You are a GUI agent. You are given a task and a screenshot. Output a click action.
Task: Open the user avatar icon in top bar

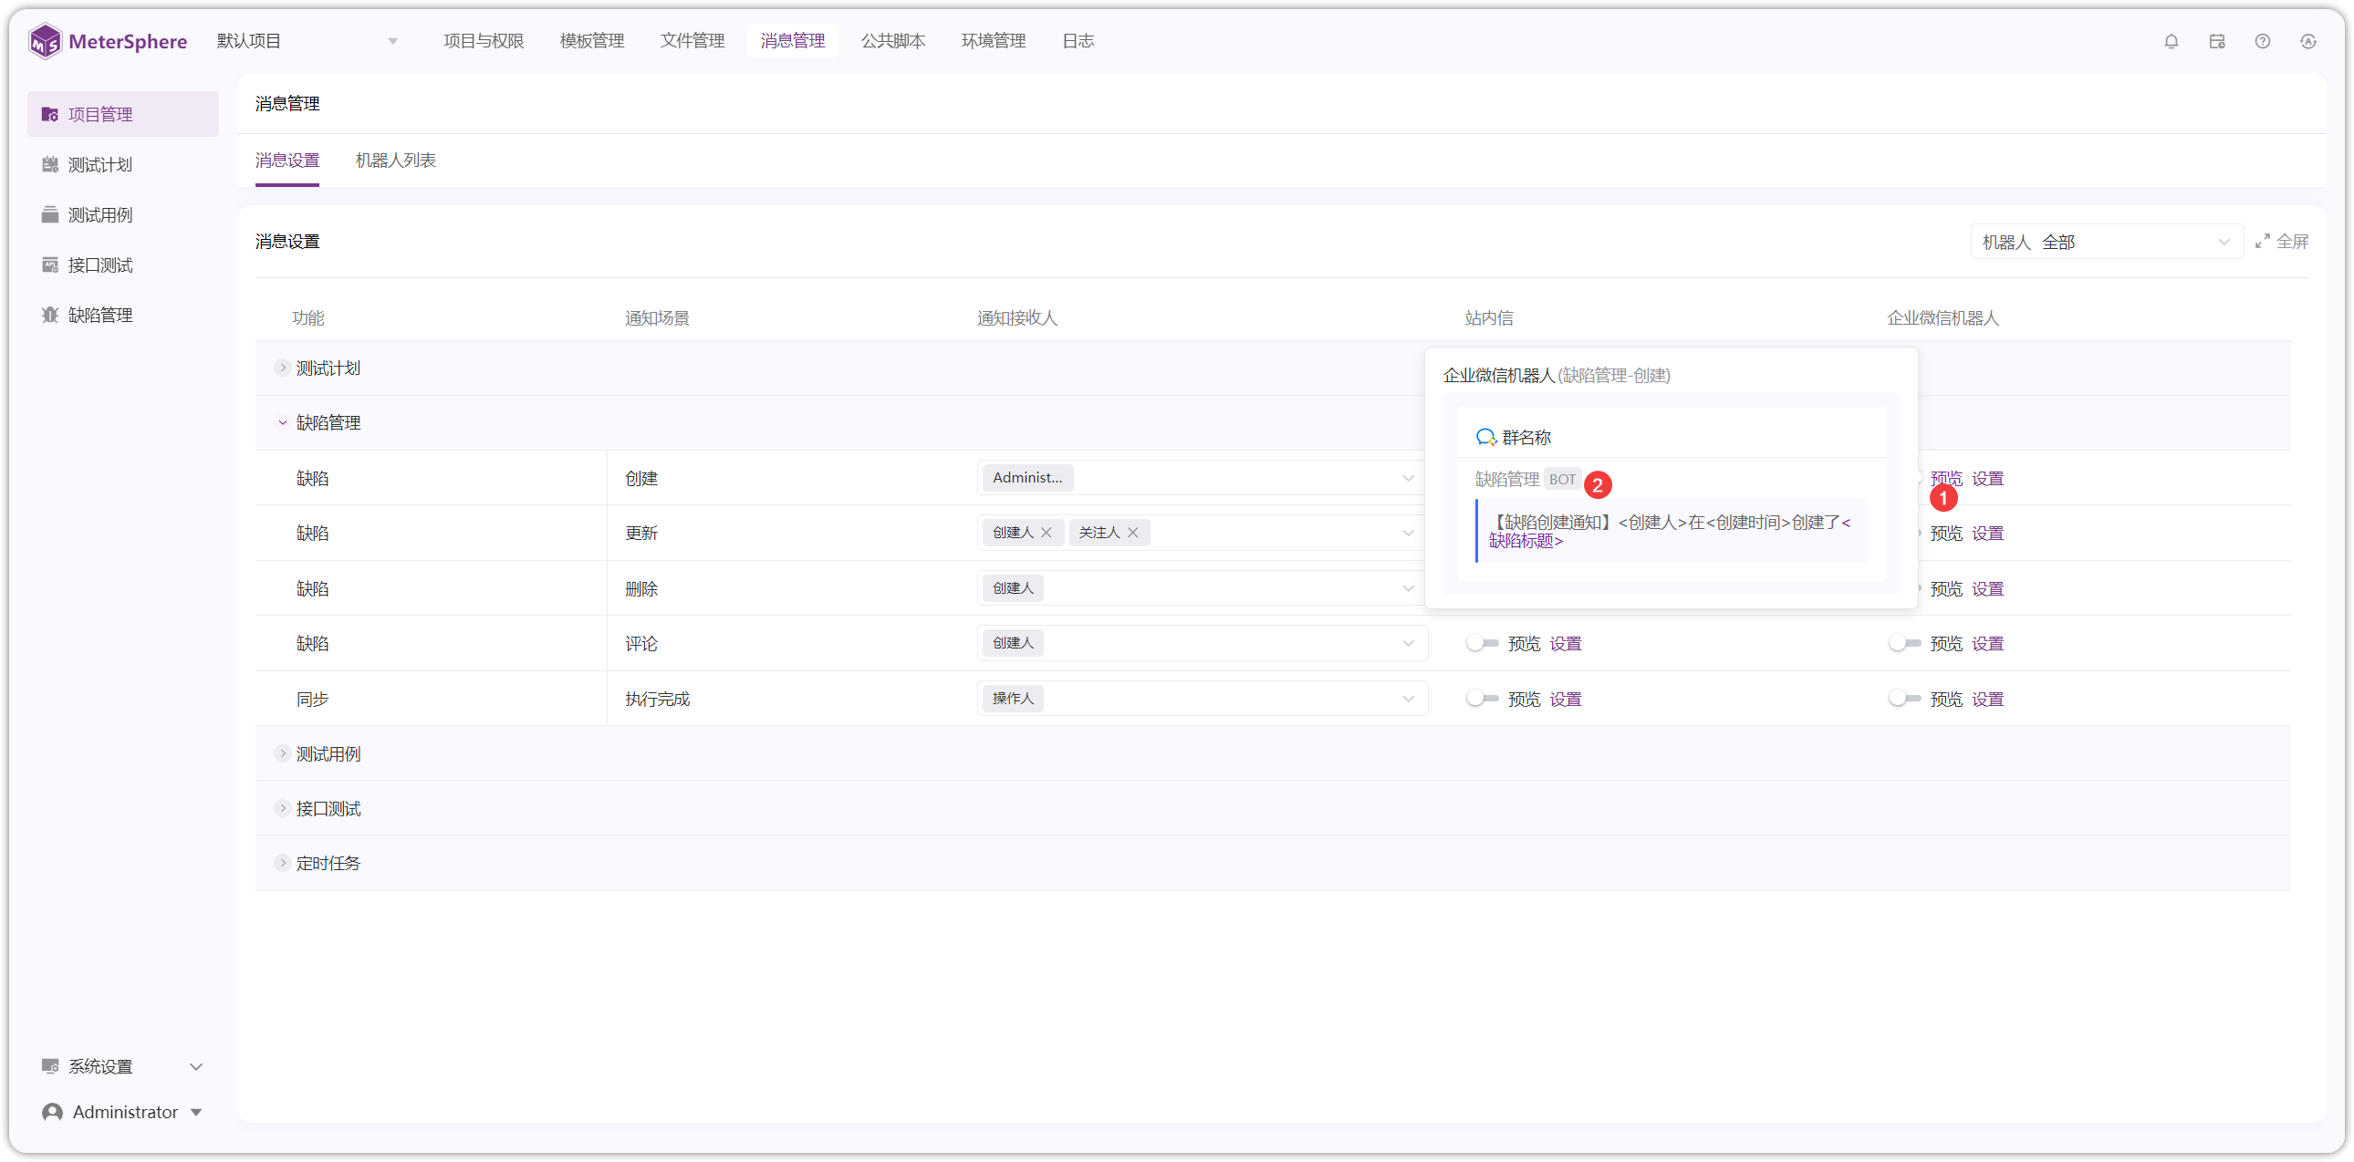coord(2308,41)
